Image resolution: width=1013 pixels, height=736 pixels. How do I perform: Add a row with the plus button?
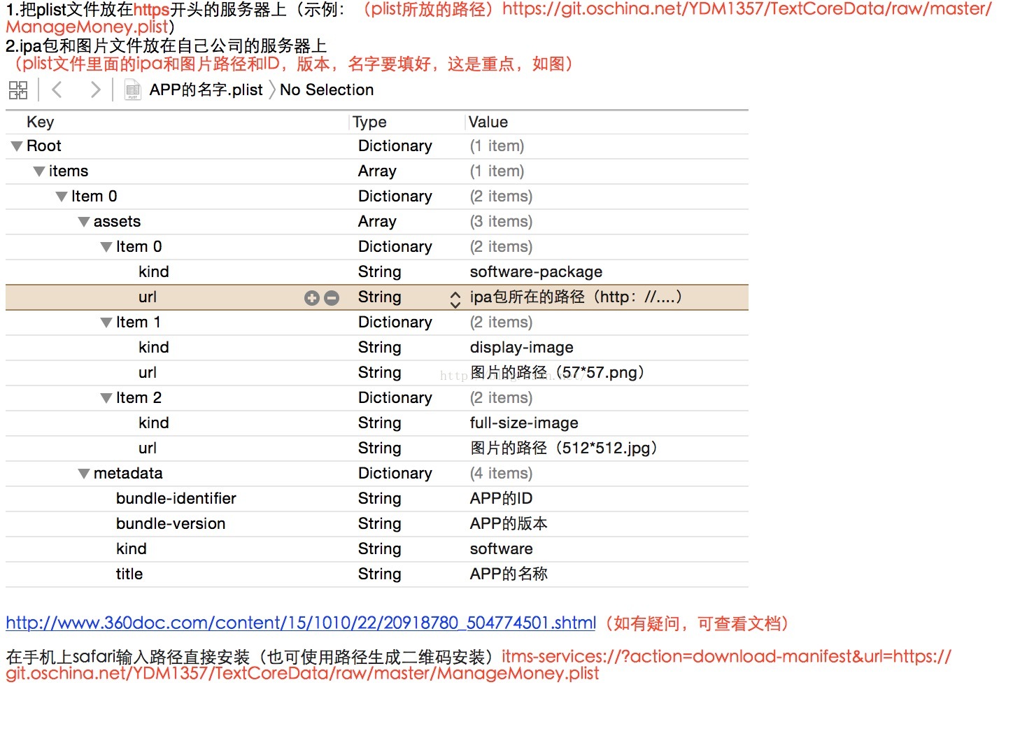point(311,298)
